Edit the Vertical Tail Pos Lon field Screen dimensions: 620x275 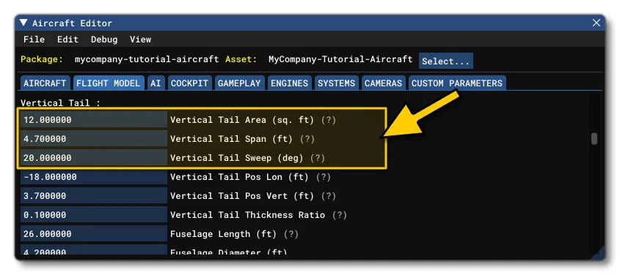point(94,177)
